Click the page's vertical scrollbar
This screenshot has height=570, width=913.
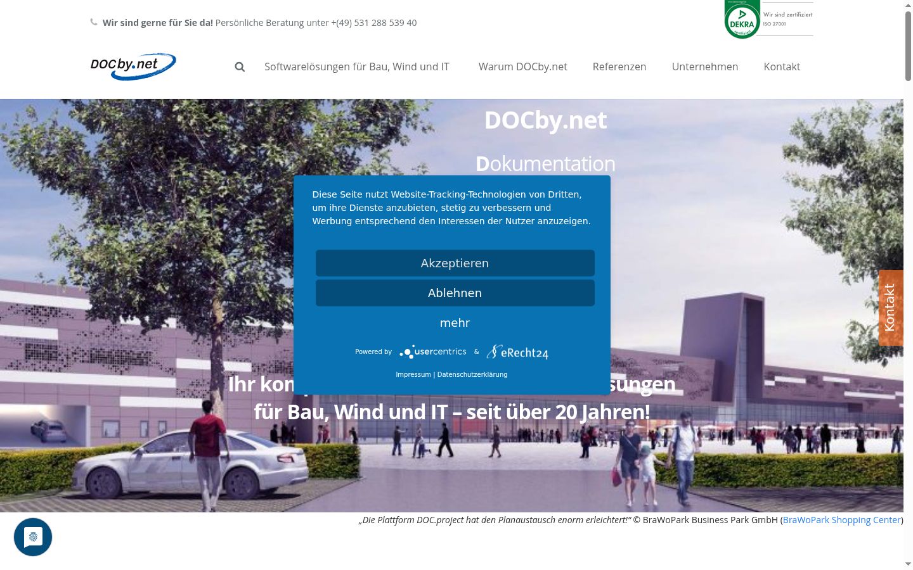click(908, 46)
